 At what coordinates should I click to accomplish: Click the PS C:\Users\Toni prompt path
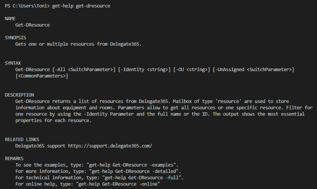pyautogui.click(x=26, y=6)
